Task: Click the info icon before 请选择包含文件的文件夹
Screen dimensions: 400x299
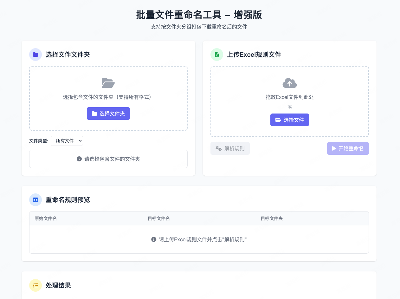Action: coord(79,159)
